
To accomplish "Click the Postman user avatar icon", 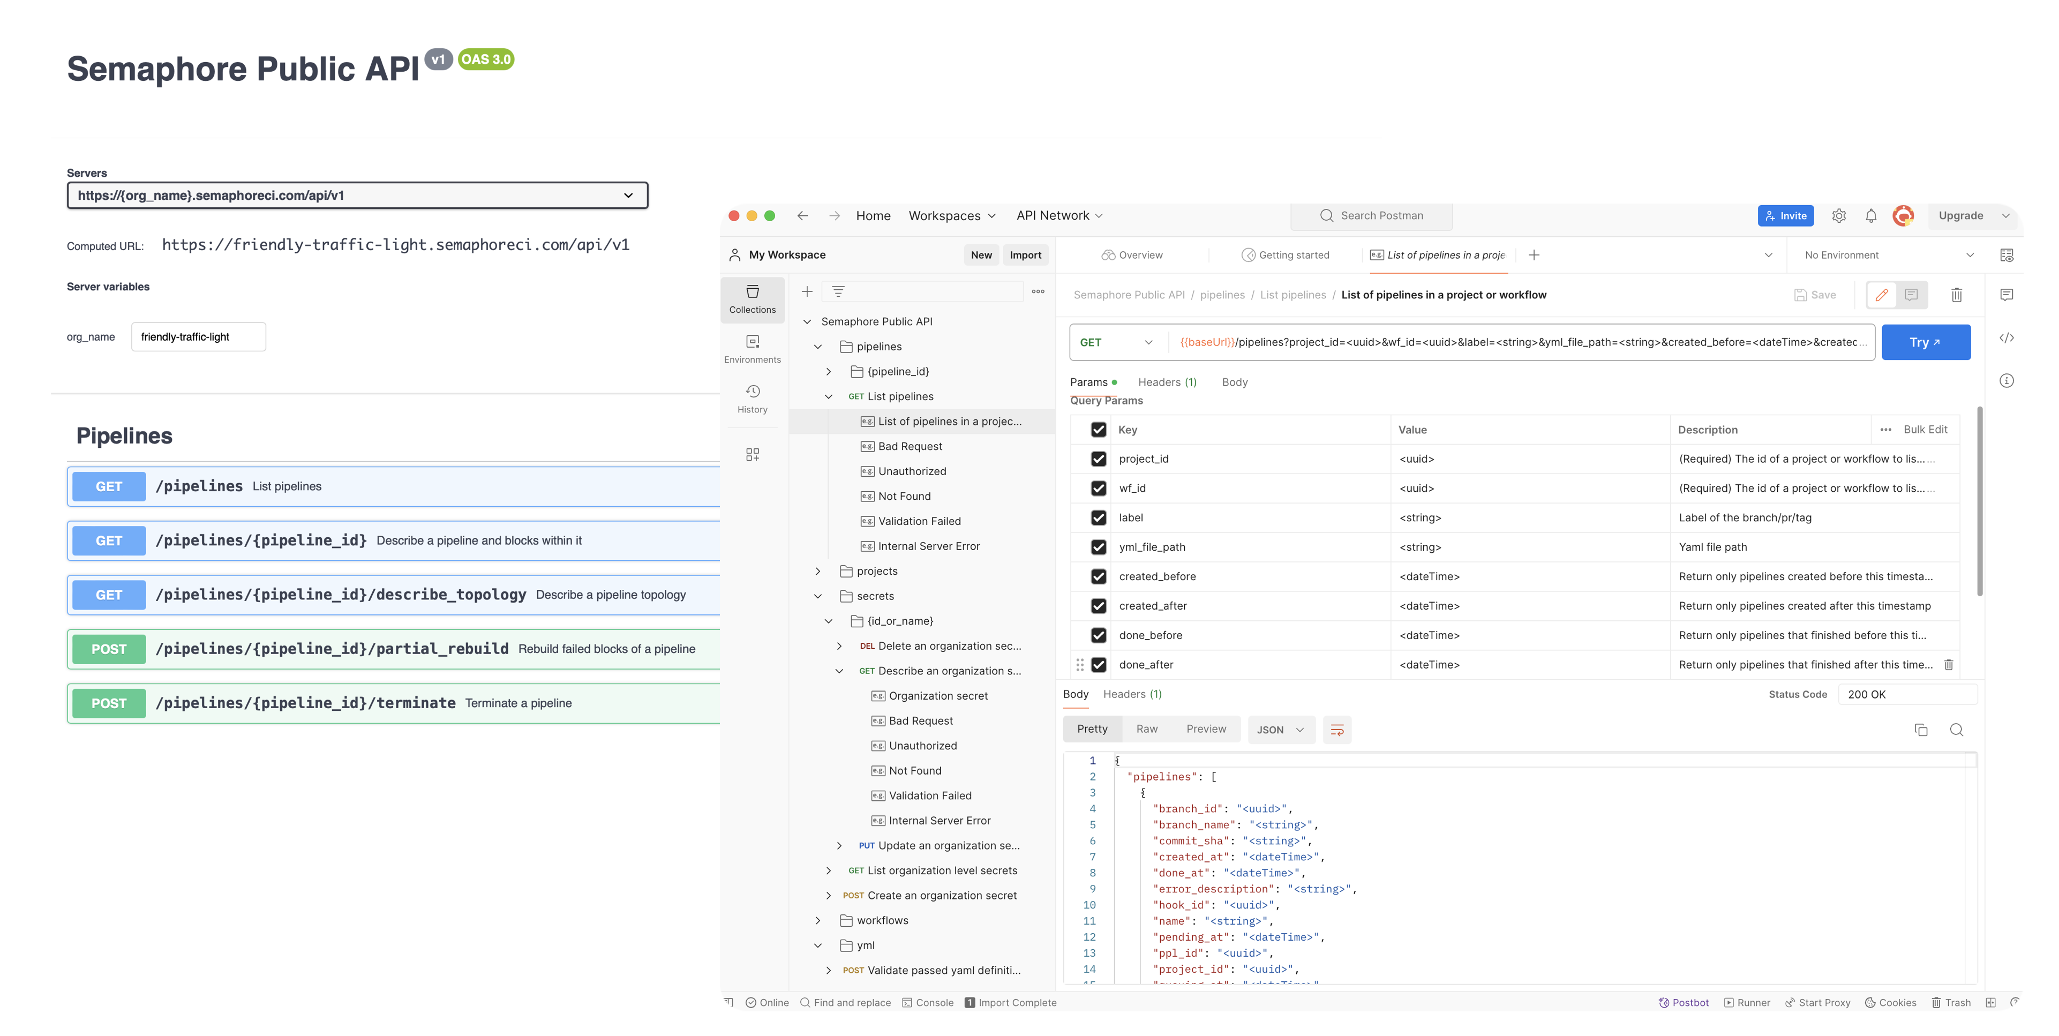I will (1903, 216).
